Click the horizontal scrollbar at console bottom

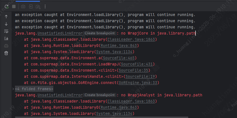pos(102,117)
